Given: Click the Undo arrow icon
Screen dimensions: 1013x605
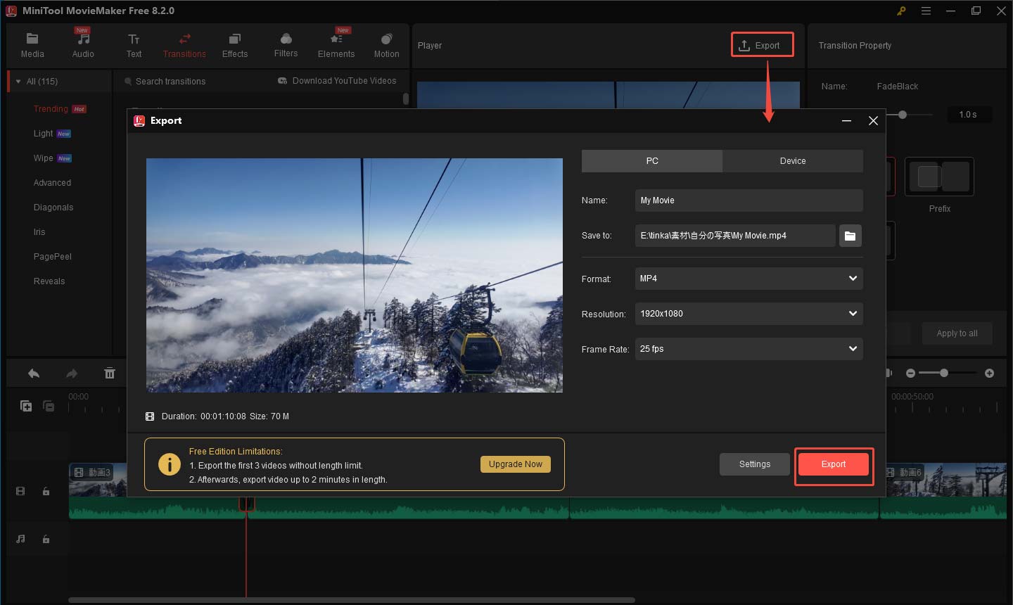Looking at the screenshot, I should point(34,374).
